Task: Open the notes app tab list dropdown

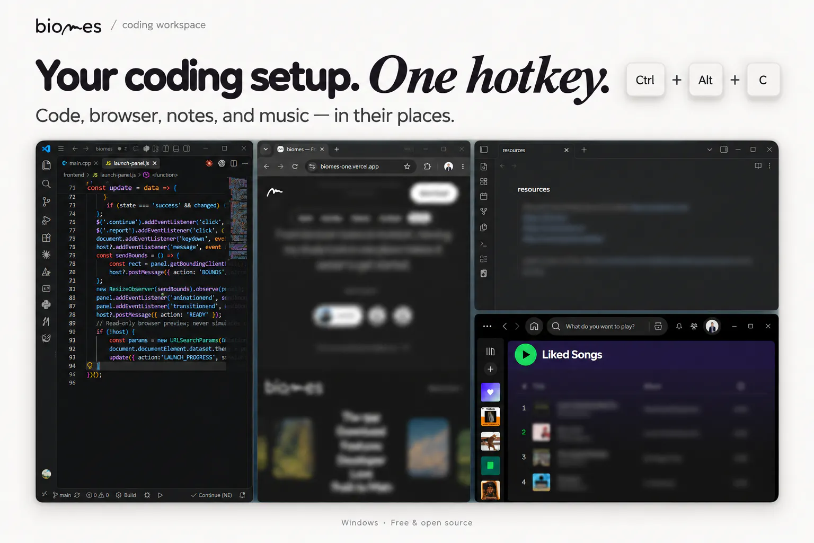Action: click(x=710, y=150)
